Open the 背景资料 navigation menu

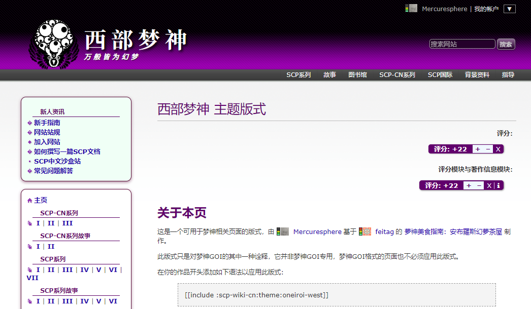point(477,75)
